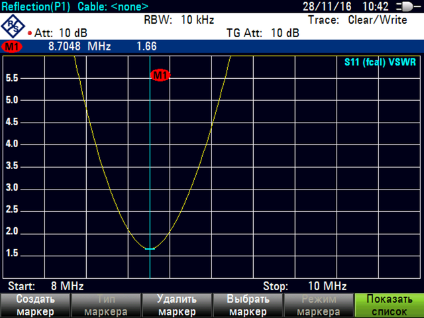Click the M1 marker label in info bar
424x318 pixels.
(x=11, y=47)
